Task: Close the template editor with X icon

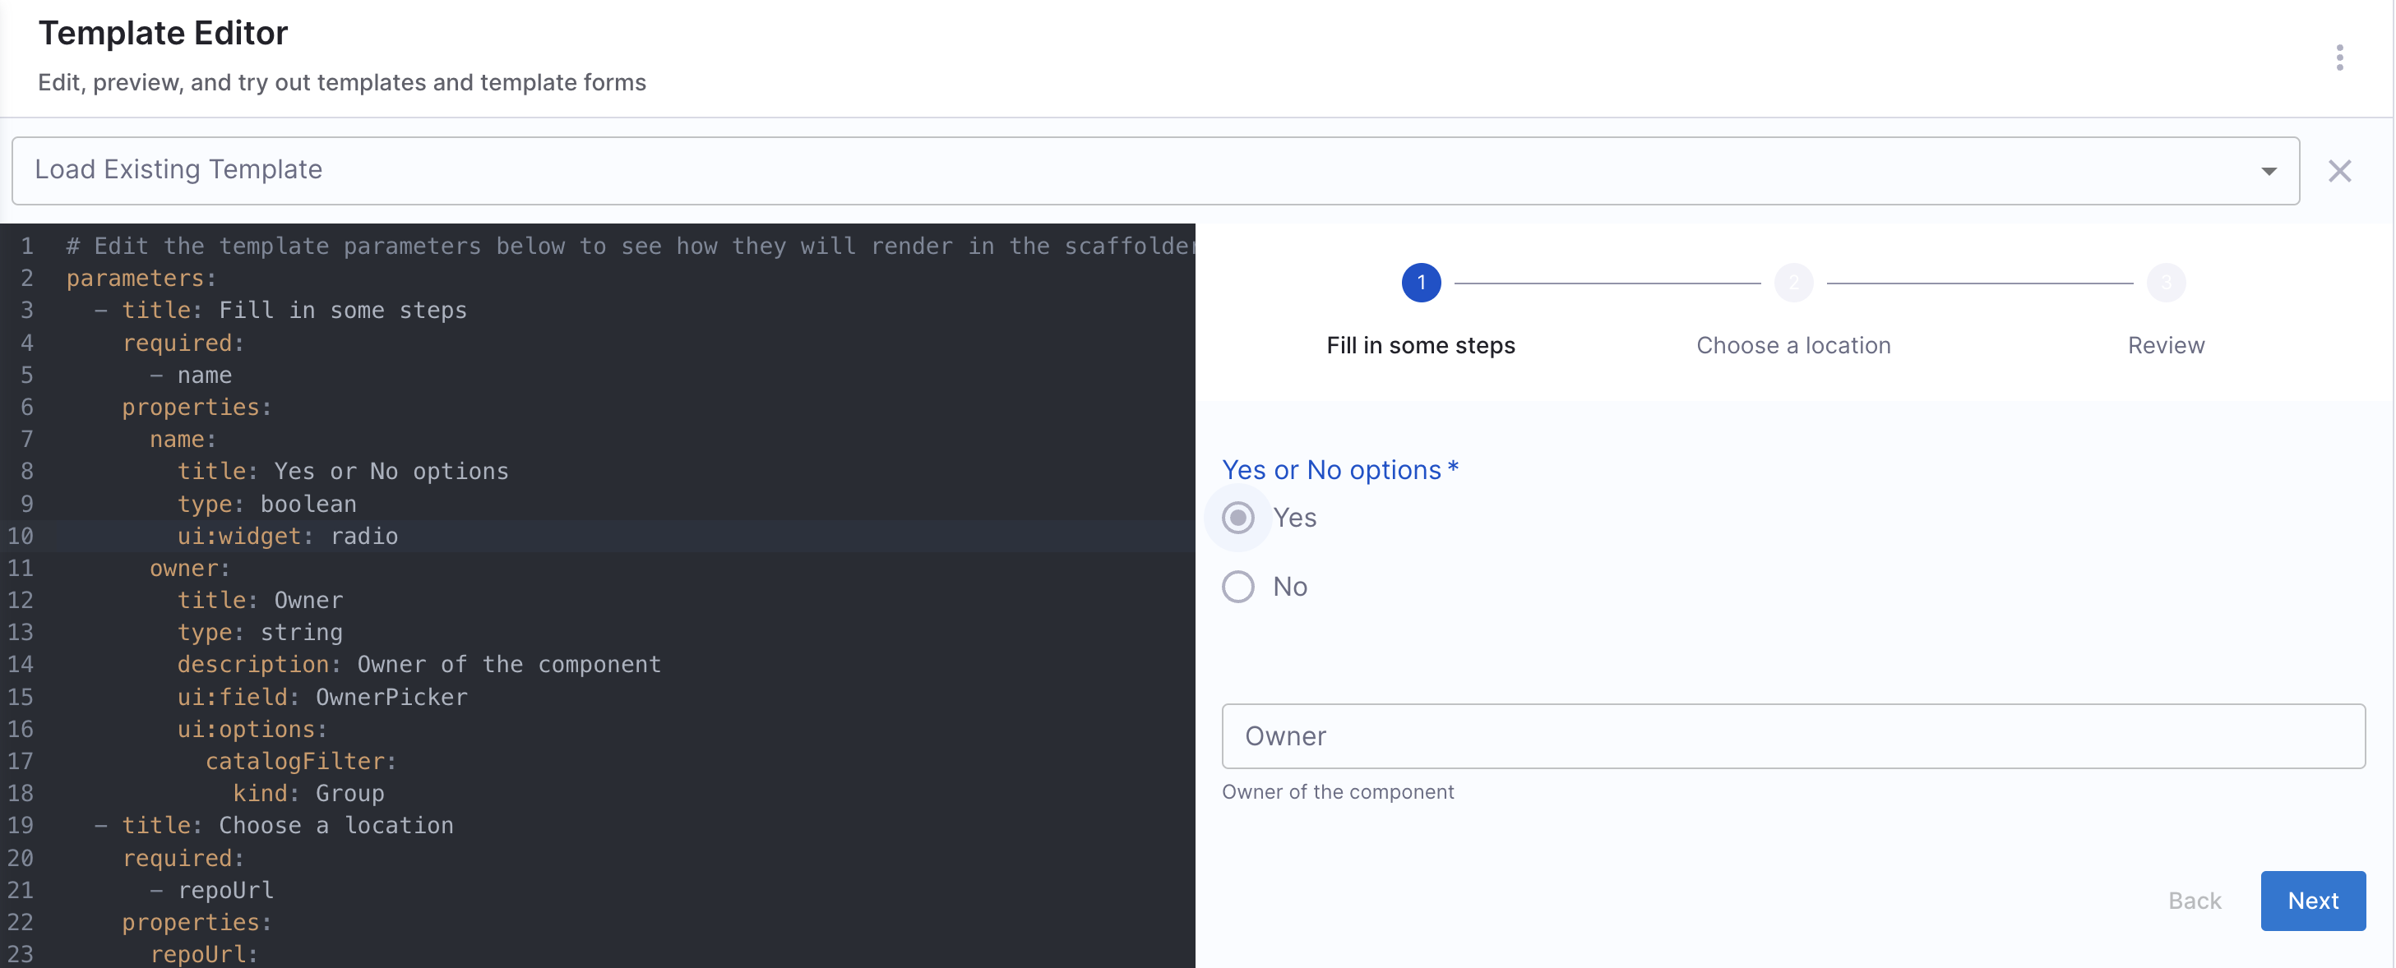Action: pyautogui.click(x=2338, y=171)
